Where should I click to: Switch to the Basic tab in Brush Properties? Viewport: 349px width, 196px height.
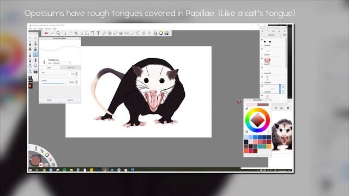[50, 68]
